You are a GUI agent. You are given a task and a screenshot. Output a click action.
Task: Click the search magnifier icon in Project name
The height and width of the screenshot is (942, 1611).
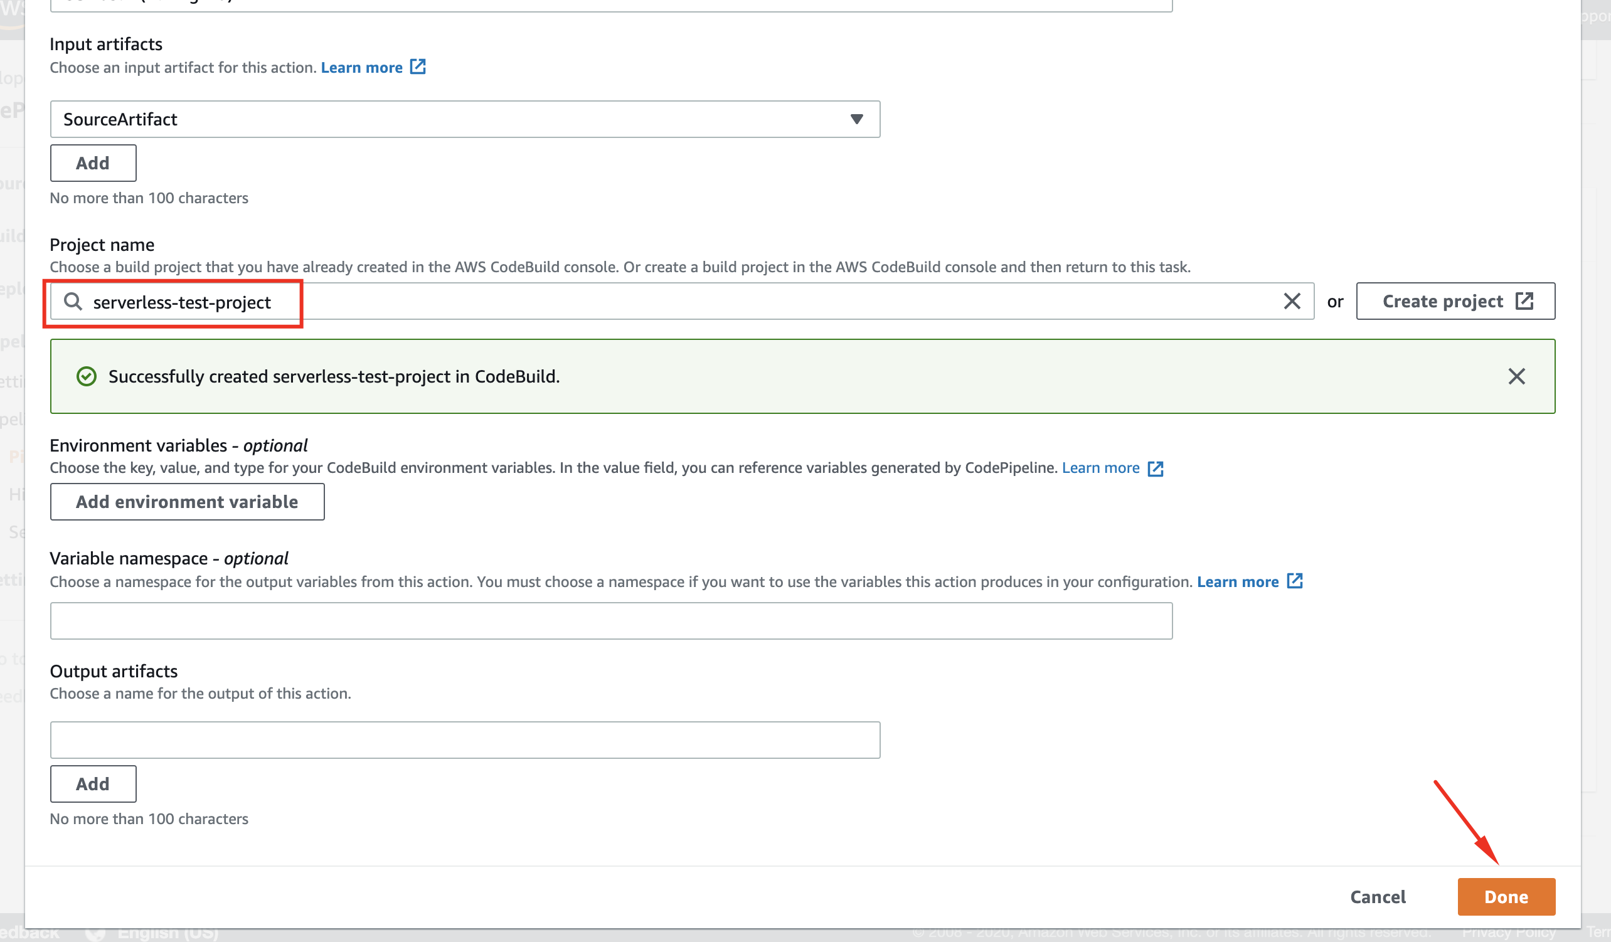[73, 302]
